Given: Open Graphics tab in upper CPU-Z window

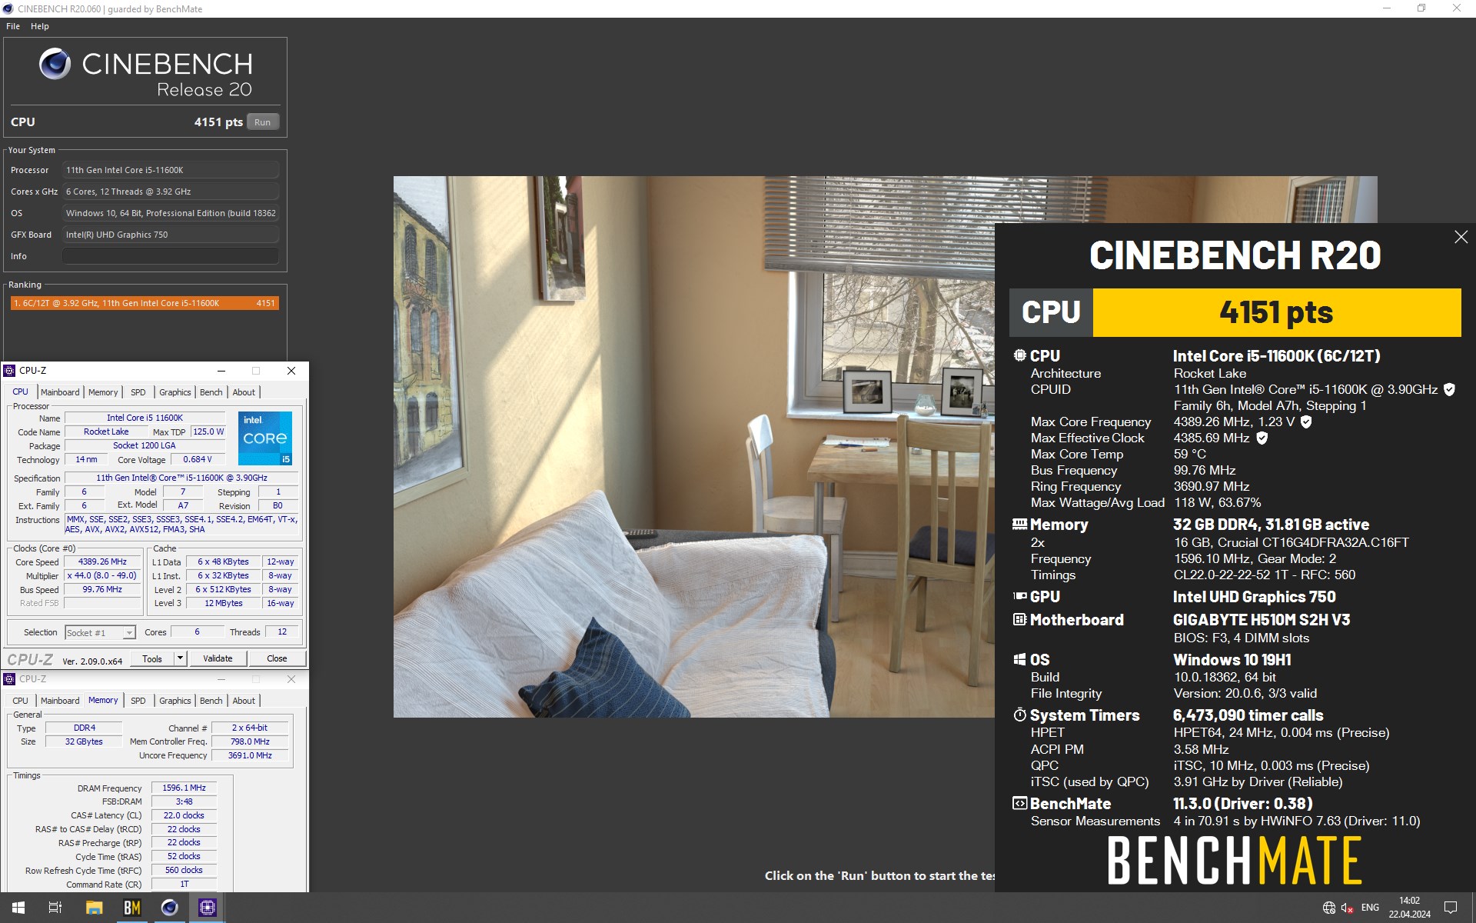Looking at the screenshot, I should point(175,392).
